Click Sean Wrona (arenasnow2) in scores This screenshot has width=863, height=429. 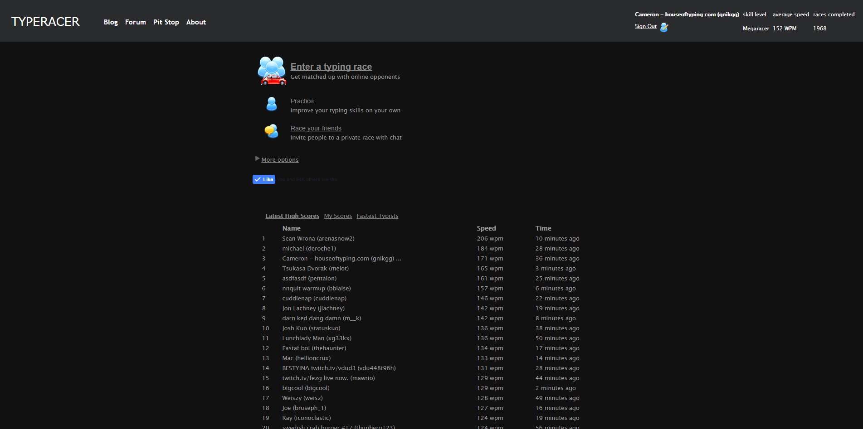tap(318, 239)
